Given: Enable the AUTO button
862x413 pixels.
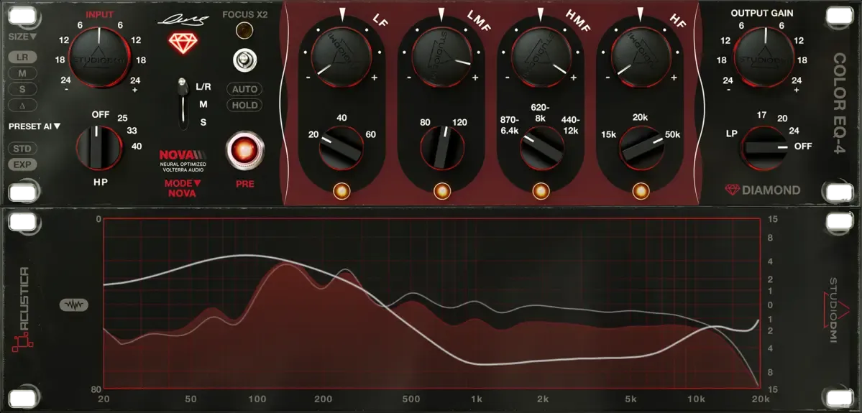Looking at the screenshot, I should pyautogui.click(x=244, y=89).
